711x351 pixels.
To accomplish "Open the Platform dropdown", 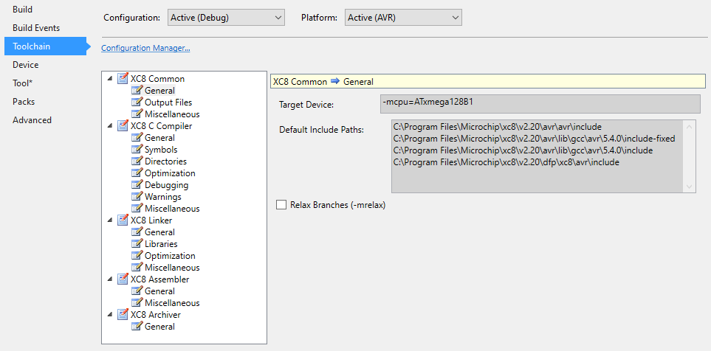I will coord(402,17).
